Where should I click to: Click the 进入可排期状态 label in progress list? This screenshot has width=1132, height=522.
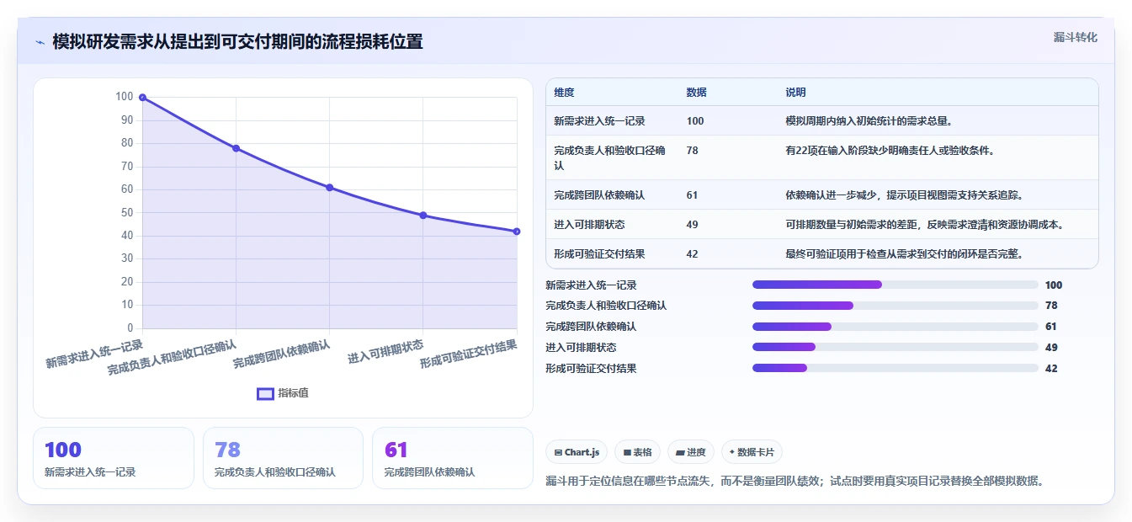click(581, 347)
